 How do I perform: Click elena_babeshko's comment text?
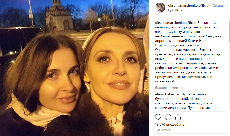[184, 101]
